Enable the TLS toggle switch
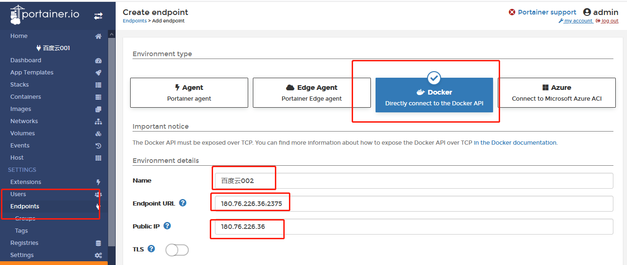Image resolution: width=627 pixels, height=265 pixels. point(177,250)
